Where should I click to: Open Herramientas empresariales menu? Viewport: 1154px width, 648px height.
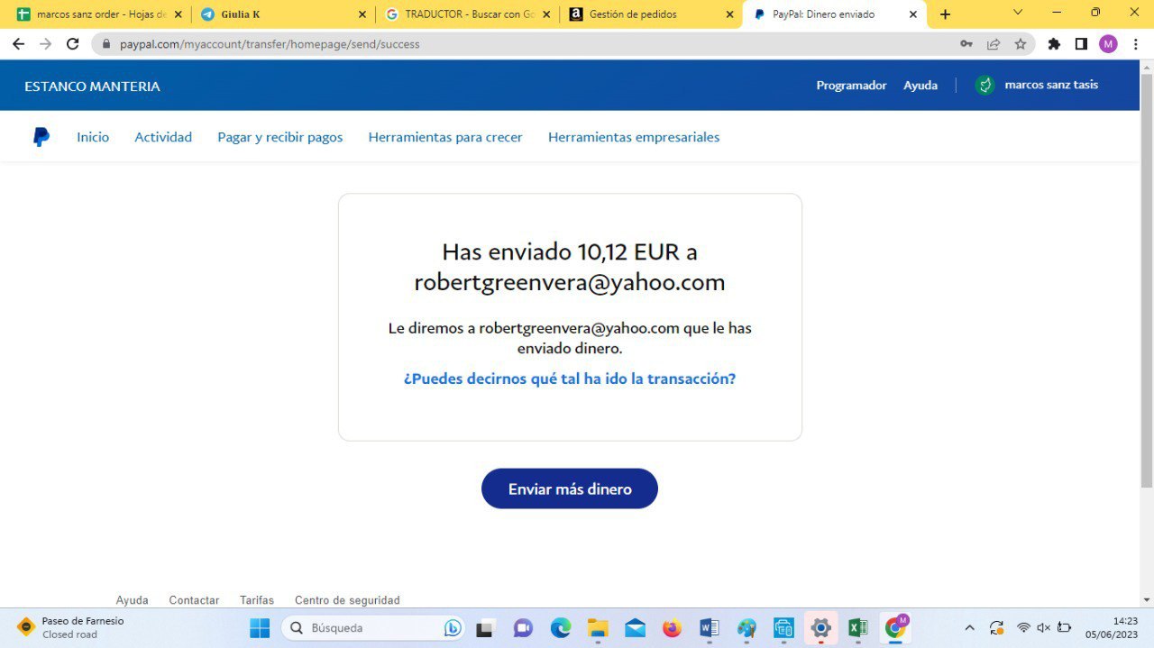click(x=634, y=137)
